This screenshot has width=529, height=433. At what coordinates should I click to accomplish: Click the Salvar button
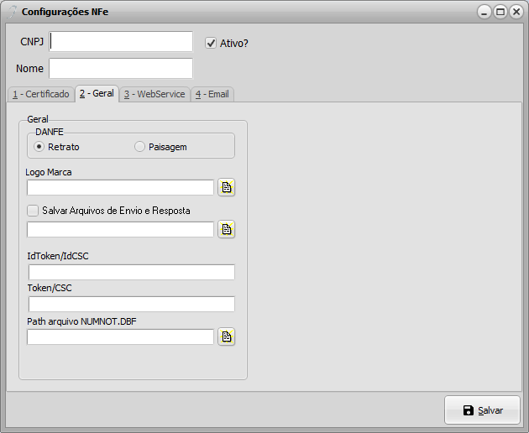click(482, 410)
